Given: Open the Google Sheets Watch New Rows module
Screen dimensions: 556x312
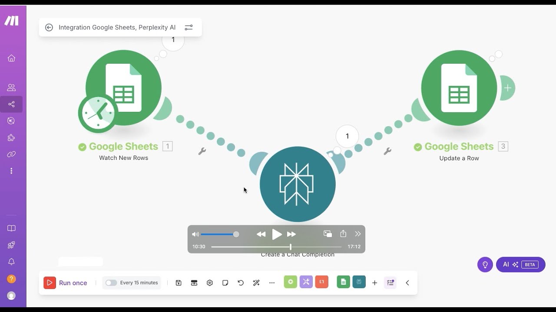Looking at the screenshot, I should pos(124,88).
